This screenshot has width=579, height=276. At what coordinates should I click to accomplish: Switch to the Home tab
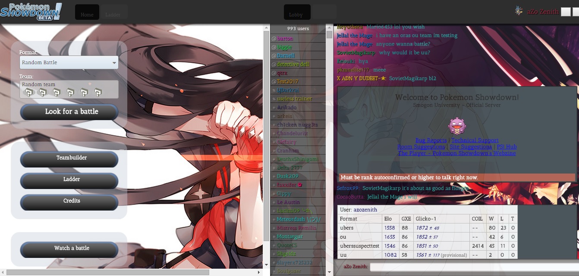pos(87,12)
